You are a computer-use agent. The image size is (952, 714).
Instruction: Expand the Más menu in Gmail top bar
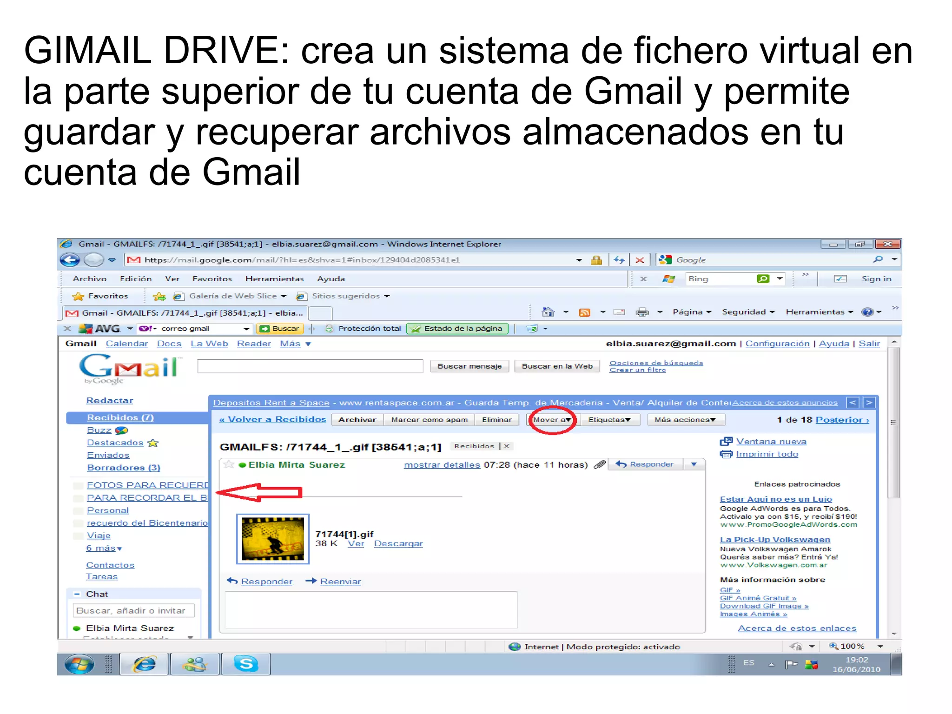(295, 344)
